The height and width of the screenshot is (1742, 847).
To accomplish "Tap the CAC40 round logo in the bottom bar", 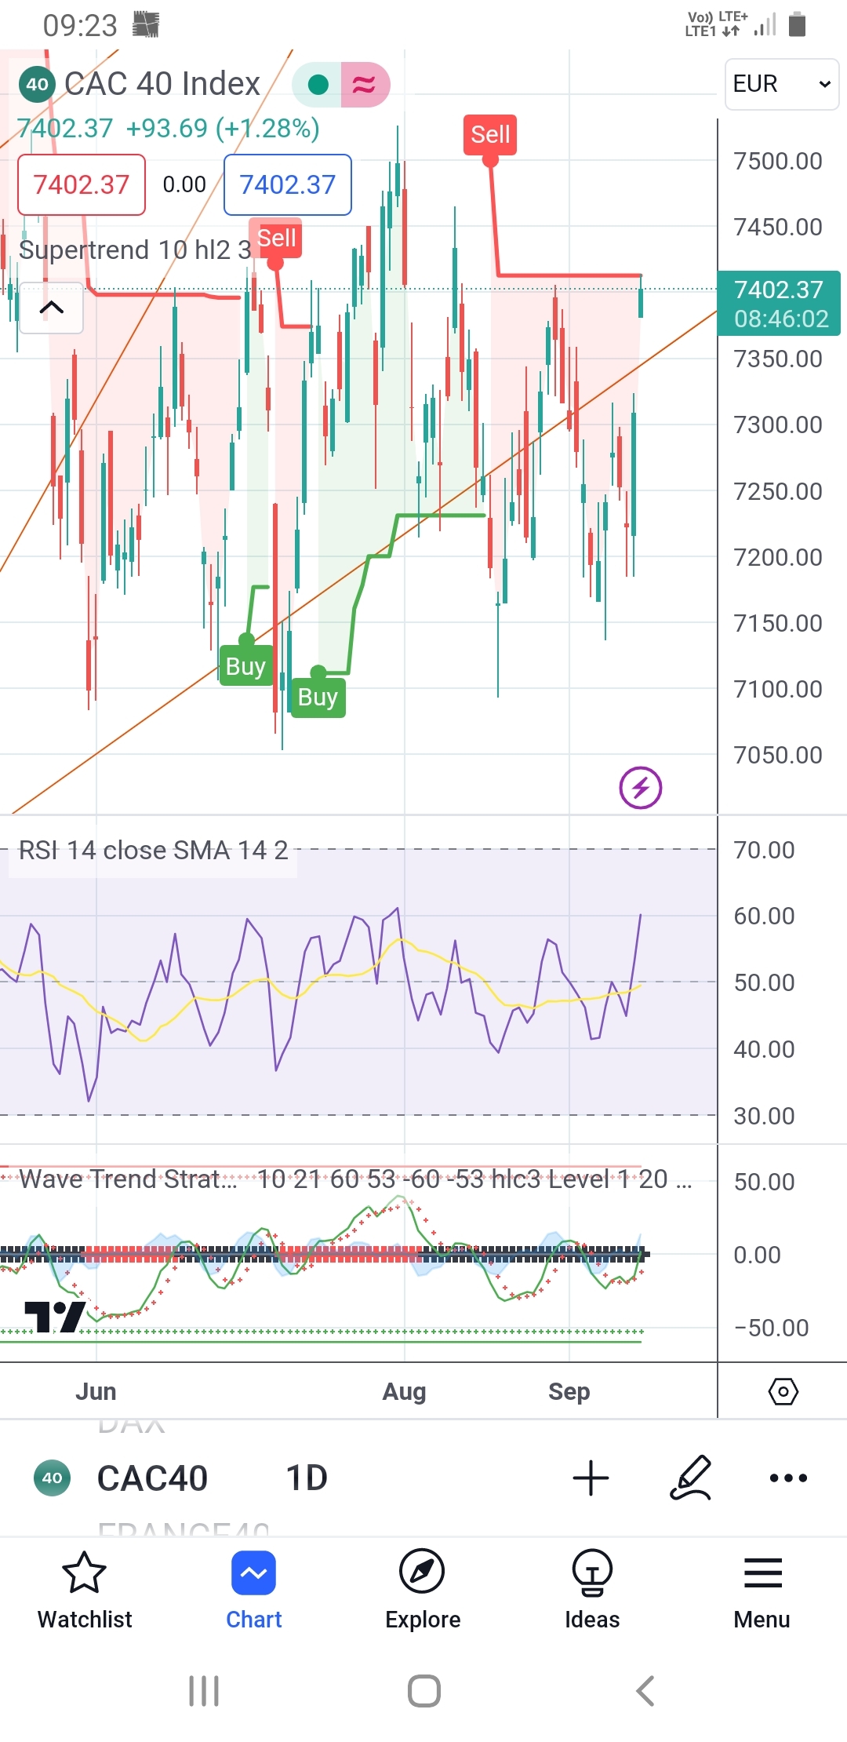I will [52, 1478].
